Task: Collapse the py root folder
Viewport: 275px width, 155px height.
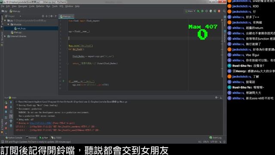Action: 5,21
